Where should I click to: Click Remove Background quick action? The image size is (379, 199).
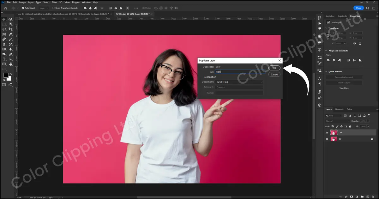(x=344, y=77)
